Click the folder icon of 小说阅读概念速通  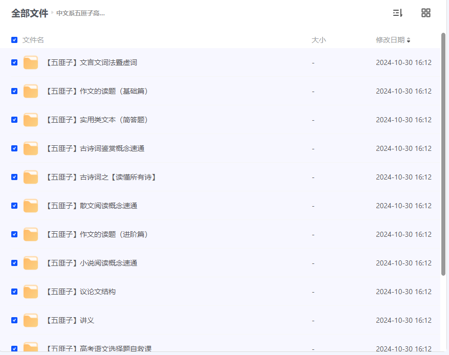30,262
